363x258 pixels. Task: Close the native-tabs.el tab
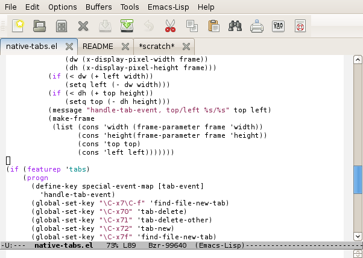[x=69, y=47]
